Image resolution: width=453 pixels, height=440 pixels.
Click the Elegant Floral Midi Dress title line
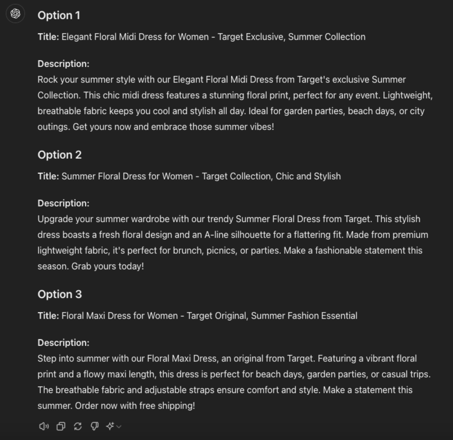click(x=202, y=37)
